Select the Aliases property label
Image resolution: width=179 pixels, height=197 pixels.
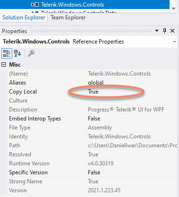(17, 83)
